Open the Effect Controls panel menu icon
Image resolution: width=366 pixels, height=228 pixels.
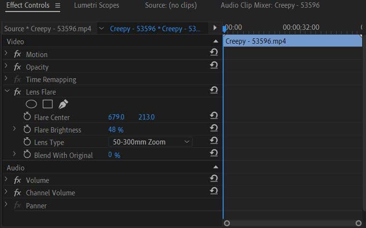coord(58,6)
